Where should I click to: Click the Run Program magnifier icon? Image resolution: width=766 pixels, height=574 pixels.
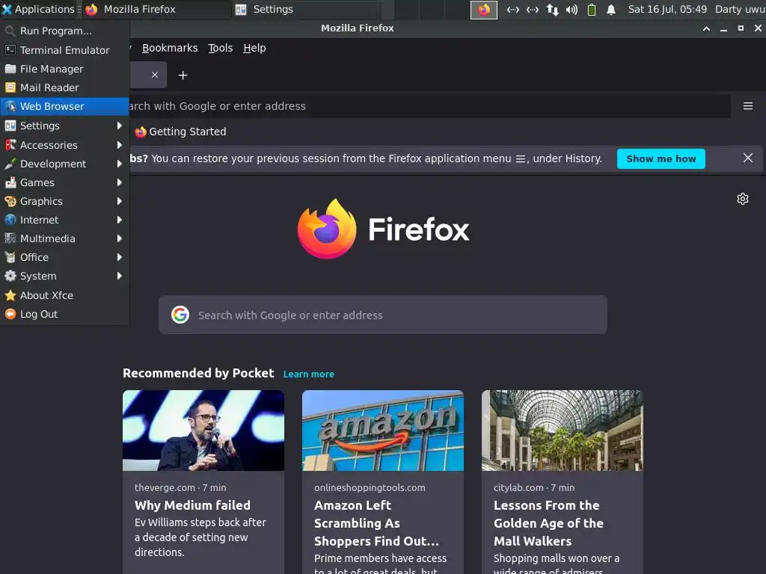click(x=10, y=31)
